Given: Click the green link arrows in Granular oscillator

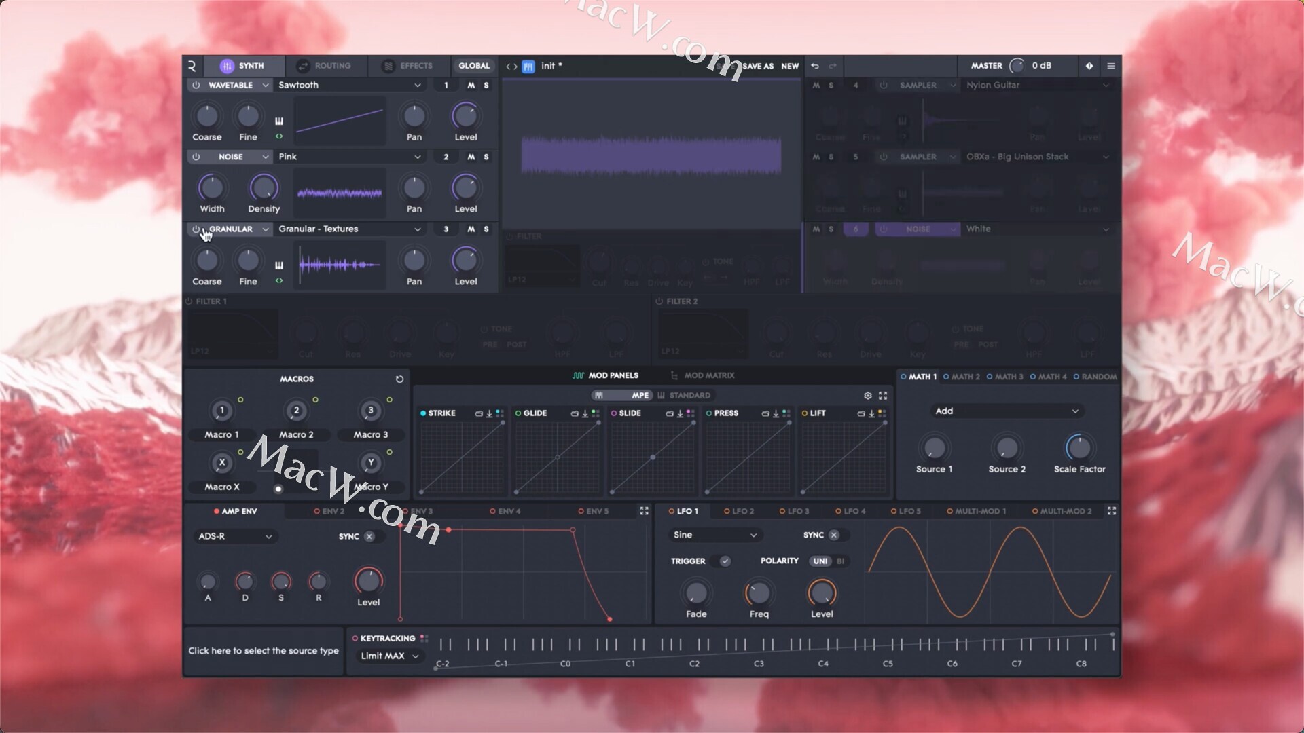Looking at the screenshot, I should pos(279,280).
